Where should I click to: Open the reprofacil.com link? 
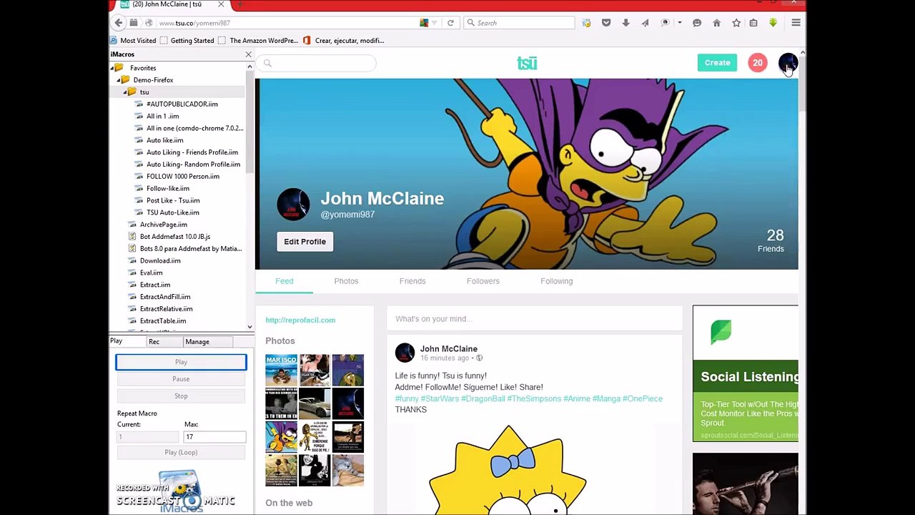(300, 320)
